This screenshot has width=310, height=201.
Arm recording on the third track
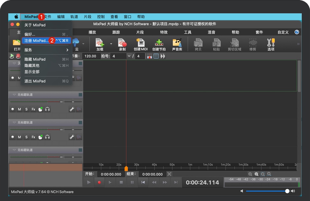13,137
